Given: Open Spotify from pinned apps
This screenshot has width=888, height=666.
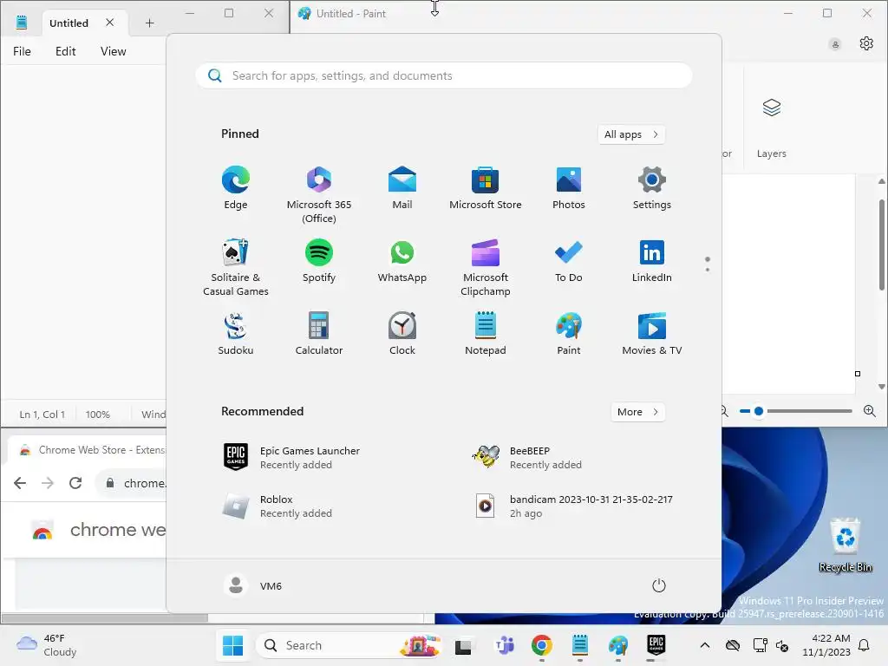Looking at the screenshot, I should tap(319, 261).
